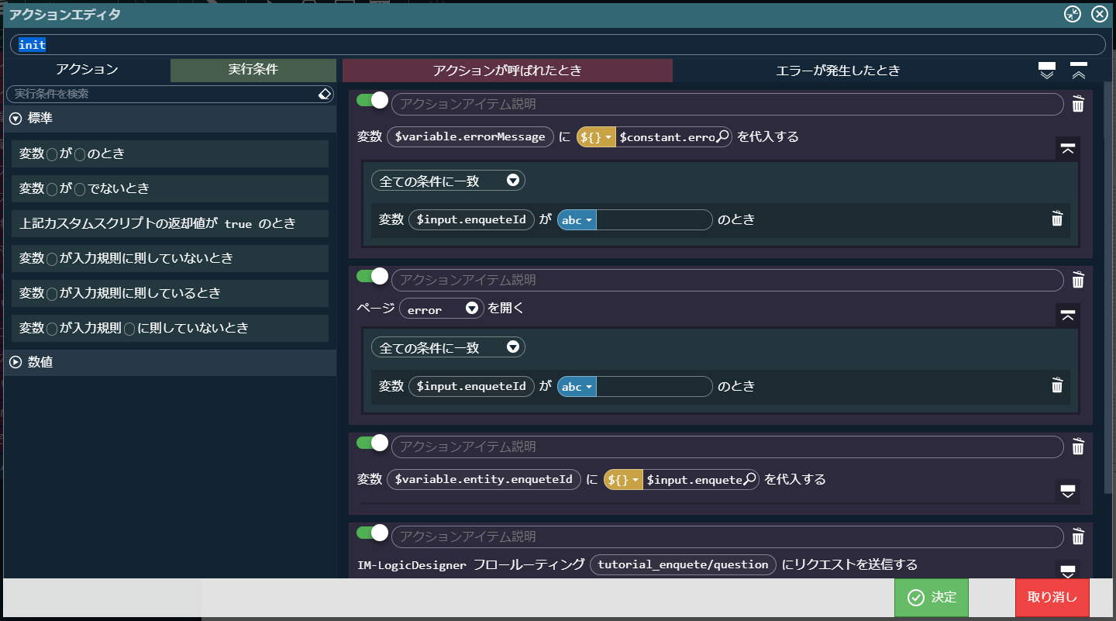
Task: Remove the condition row in the error page action
Action: (1057, 385)
